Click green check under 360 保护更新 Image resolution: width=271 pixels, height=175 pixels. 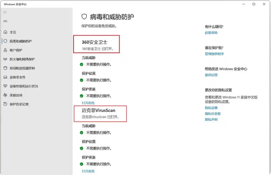82,96
